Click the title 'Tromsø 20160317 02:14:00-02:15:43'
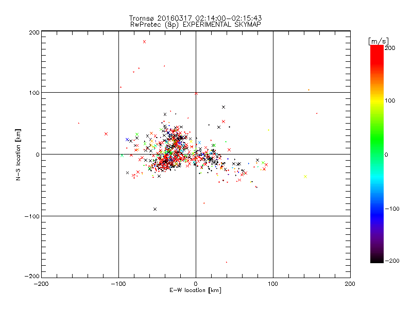This screenshot has height=309, width=412. coord(195,18)
